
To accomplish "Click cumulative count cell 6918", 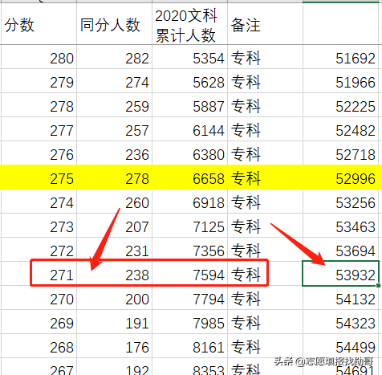I will 189,202.
